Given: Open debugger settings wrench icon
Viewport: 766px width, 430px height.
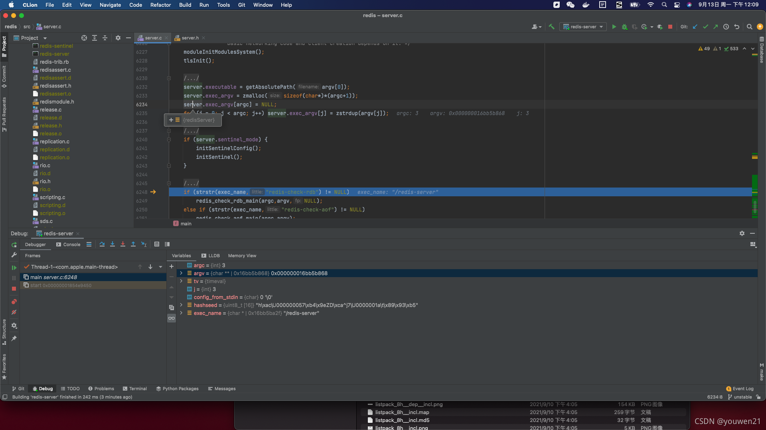Looking at the screenshot, I should pyautogui.click(x=14, y=255).
